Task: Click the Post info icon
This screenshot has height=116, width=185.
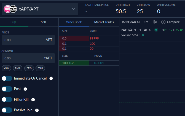Action: pos(25,89)
